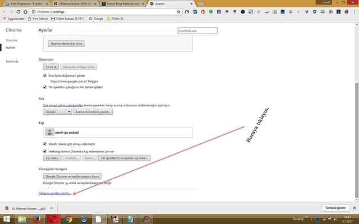
Task: Reload the page with the refresh icon
Action: click(19, 12)
